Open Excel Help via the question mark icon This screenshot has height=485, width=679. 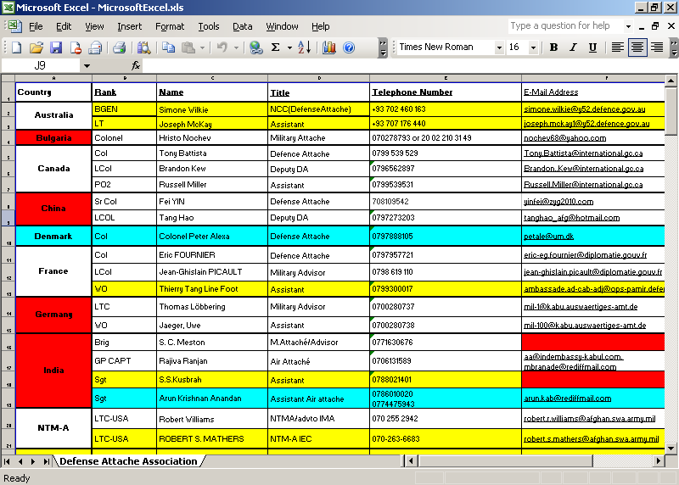[x=349, y=47]
